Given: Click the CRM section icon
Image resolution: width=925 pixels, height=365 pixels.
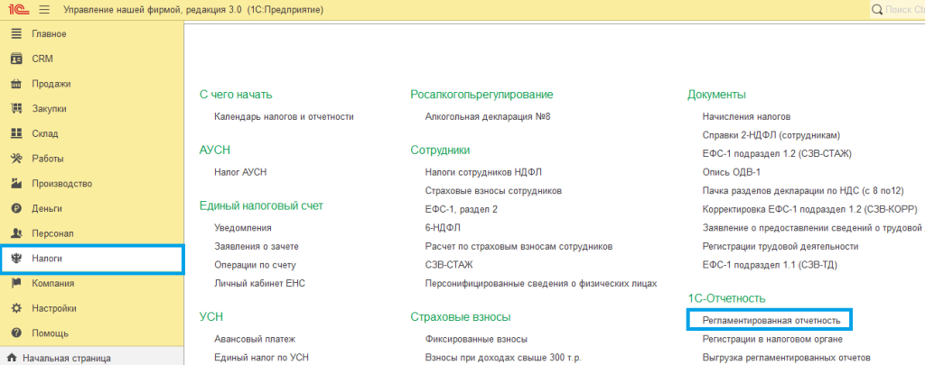Looking at the screenshot, I should tap(15, 59).
